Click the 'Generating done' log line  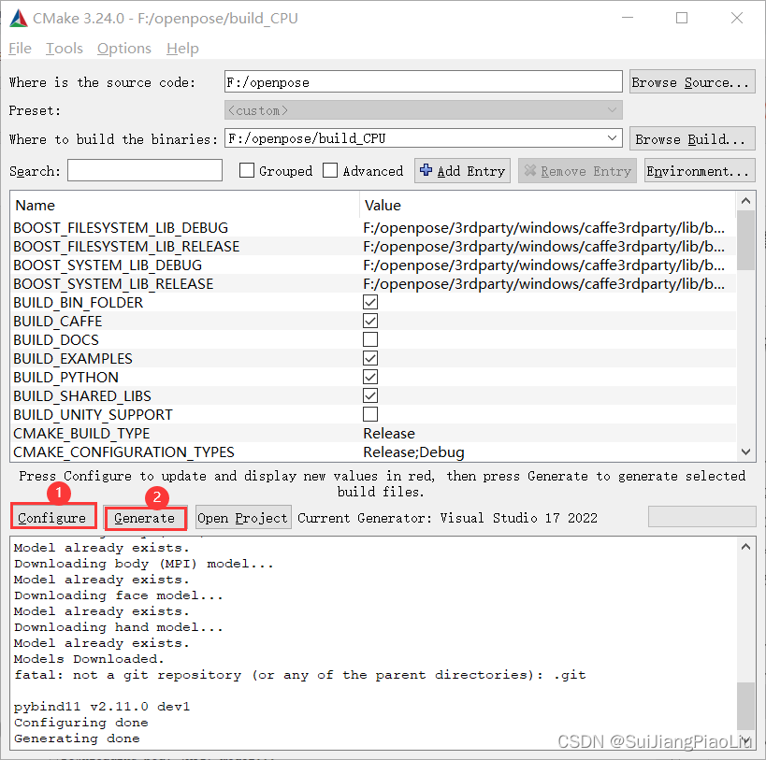(x=77, y=738)
